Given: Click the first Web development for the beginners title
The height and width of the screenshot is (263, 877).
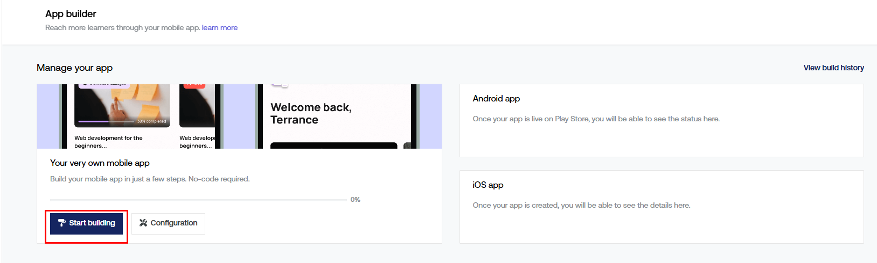Looking at the screenshot, I should tap(108, 142).
